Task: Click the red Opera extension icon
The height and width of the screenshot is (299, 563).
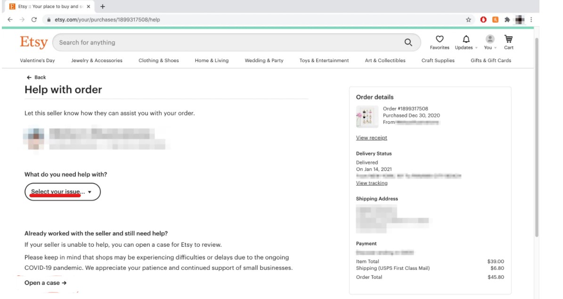Action: 483,20
